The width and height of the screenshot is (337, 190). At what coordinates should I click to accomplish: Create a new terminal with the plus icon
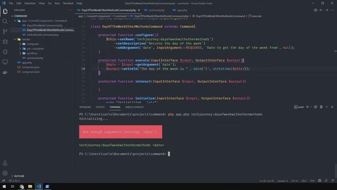[x=307, y=107]
